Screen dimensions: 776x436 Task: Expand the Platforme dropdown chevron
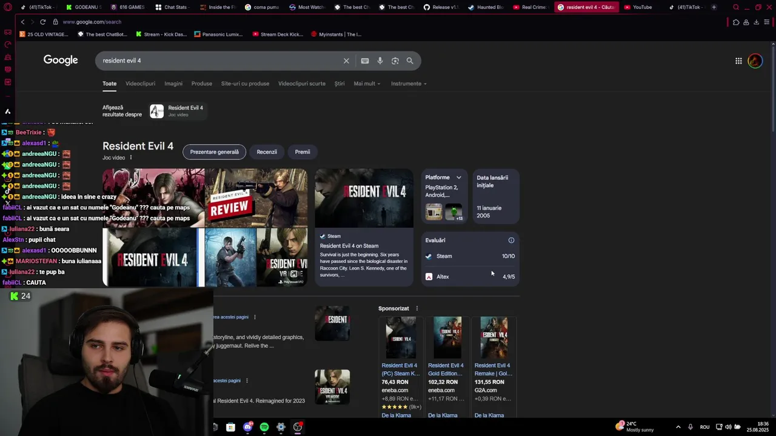click(x=459, y=177)
